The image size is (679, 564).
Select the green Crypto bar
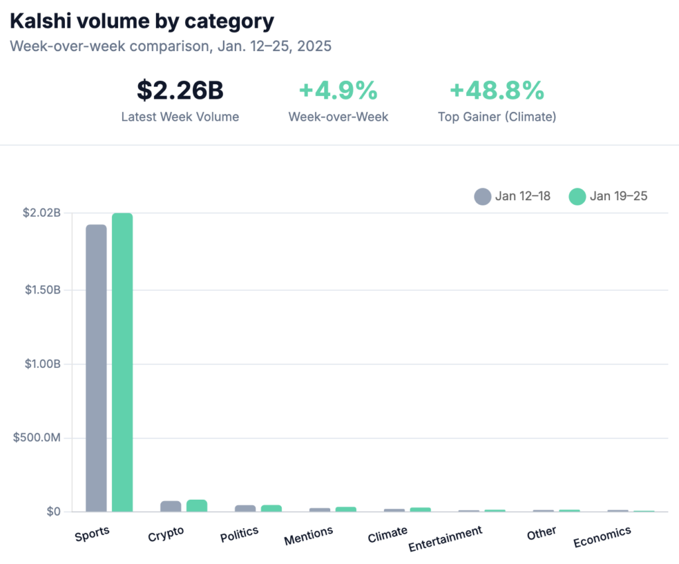click(x=197, y=506)
